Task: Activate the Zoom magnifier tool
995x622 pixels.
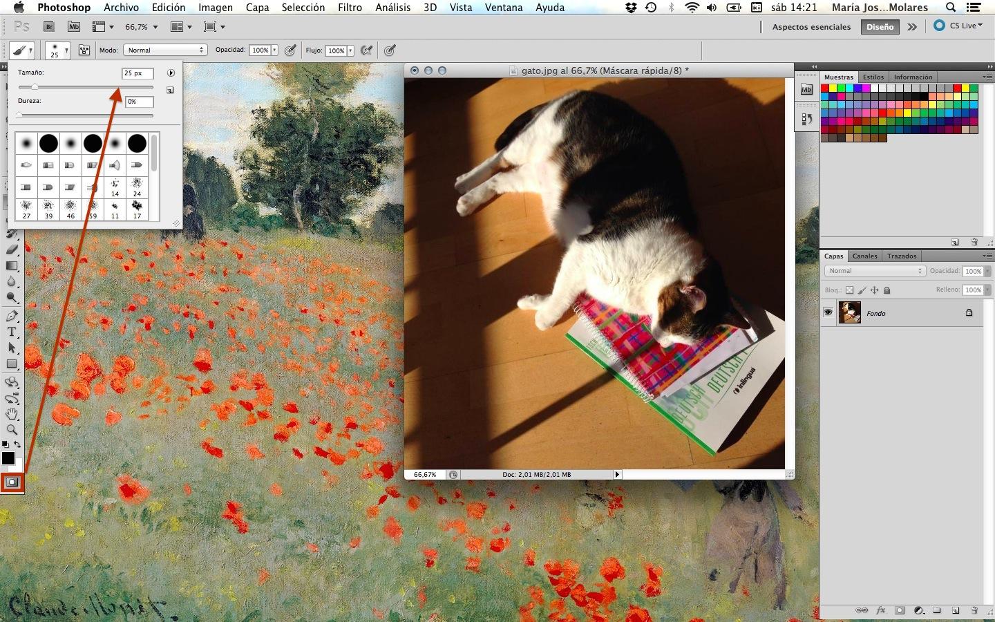Action: point(12,429)
